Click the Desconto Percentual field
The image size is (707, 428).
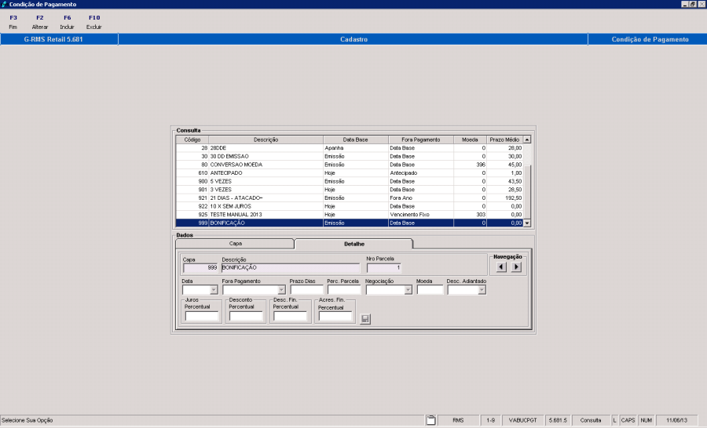point(246,316)
